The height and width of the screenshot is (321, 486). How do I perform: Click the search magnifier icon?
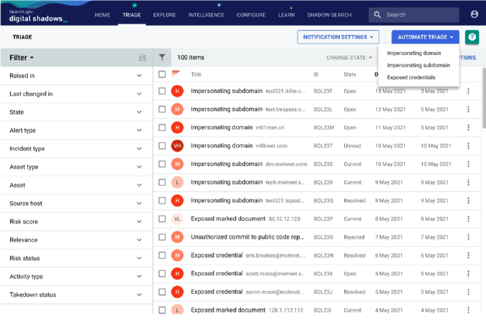[x=377, y=14]
